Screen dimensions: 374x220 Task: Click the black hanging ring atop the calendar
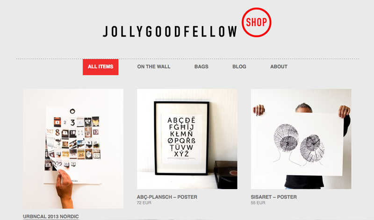point(72,111)
